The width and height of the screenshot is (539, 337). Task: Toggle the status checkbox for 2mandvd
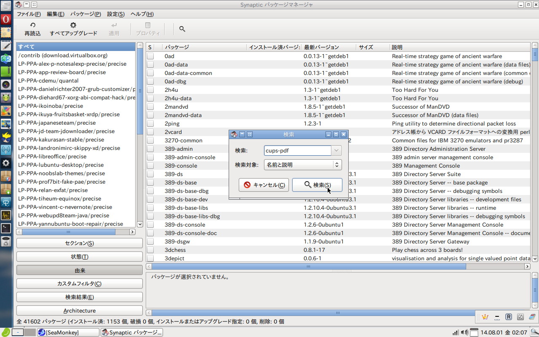(150, 107)
